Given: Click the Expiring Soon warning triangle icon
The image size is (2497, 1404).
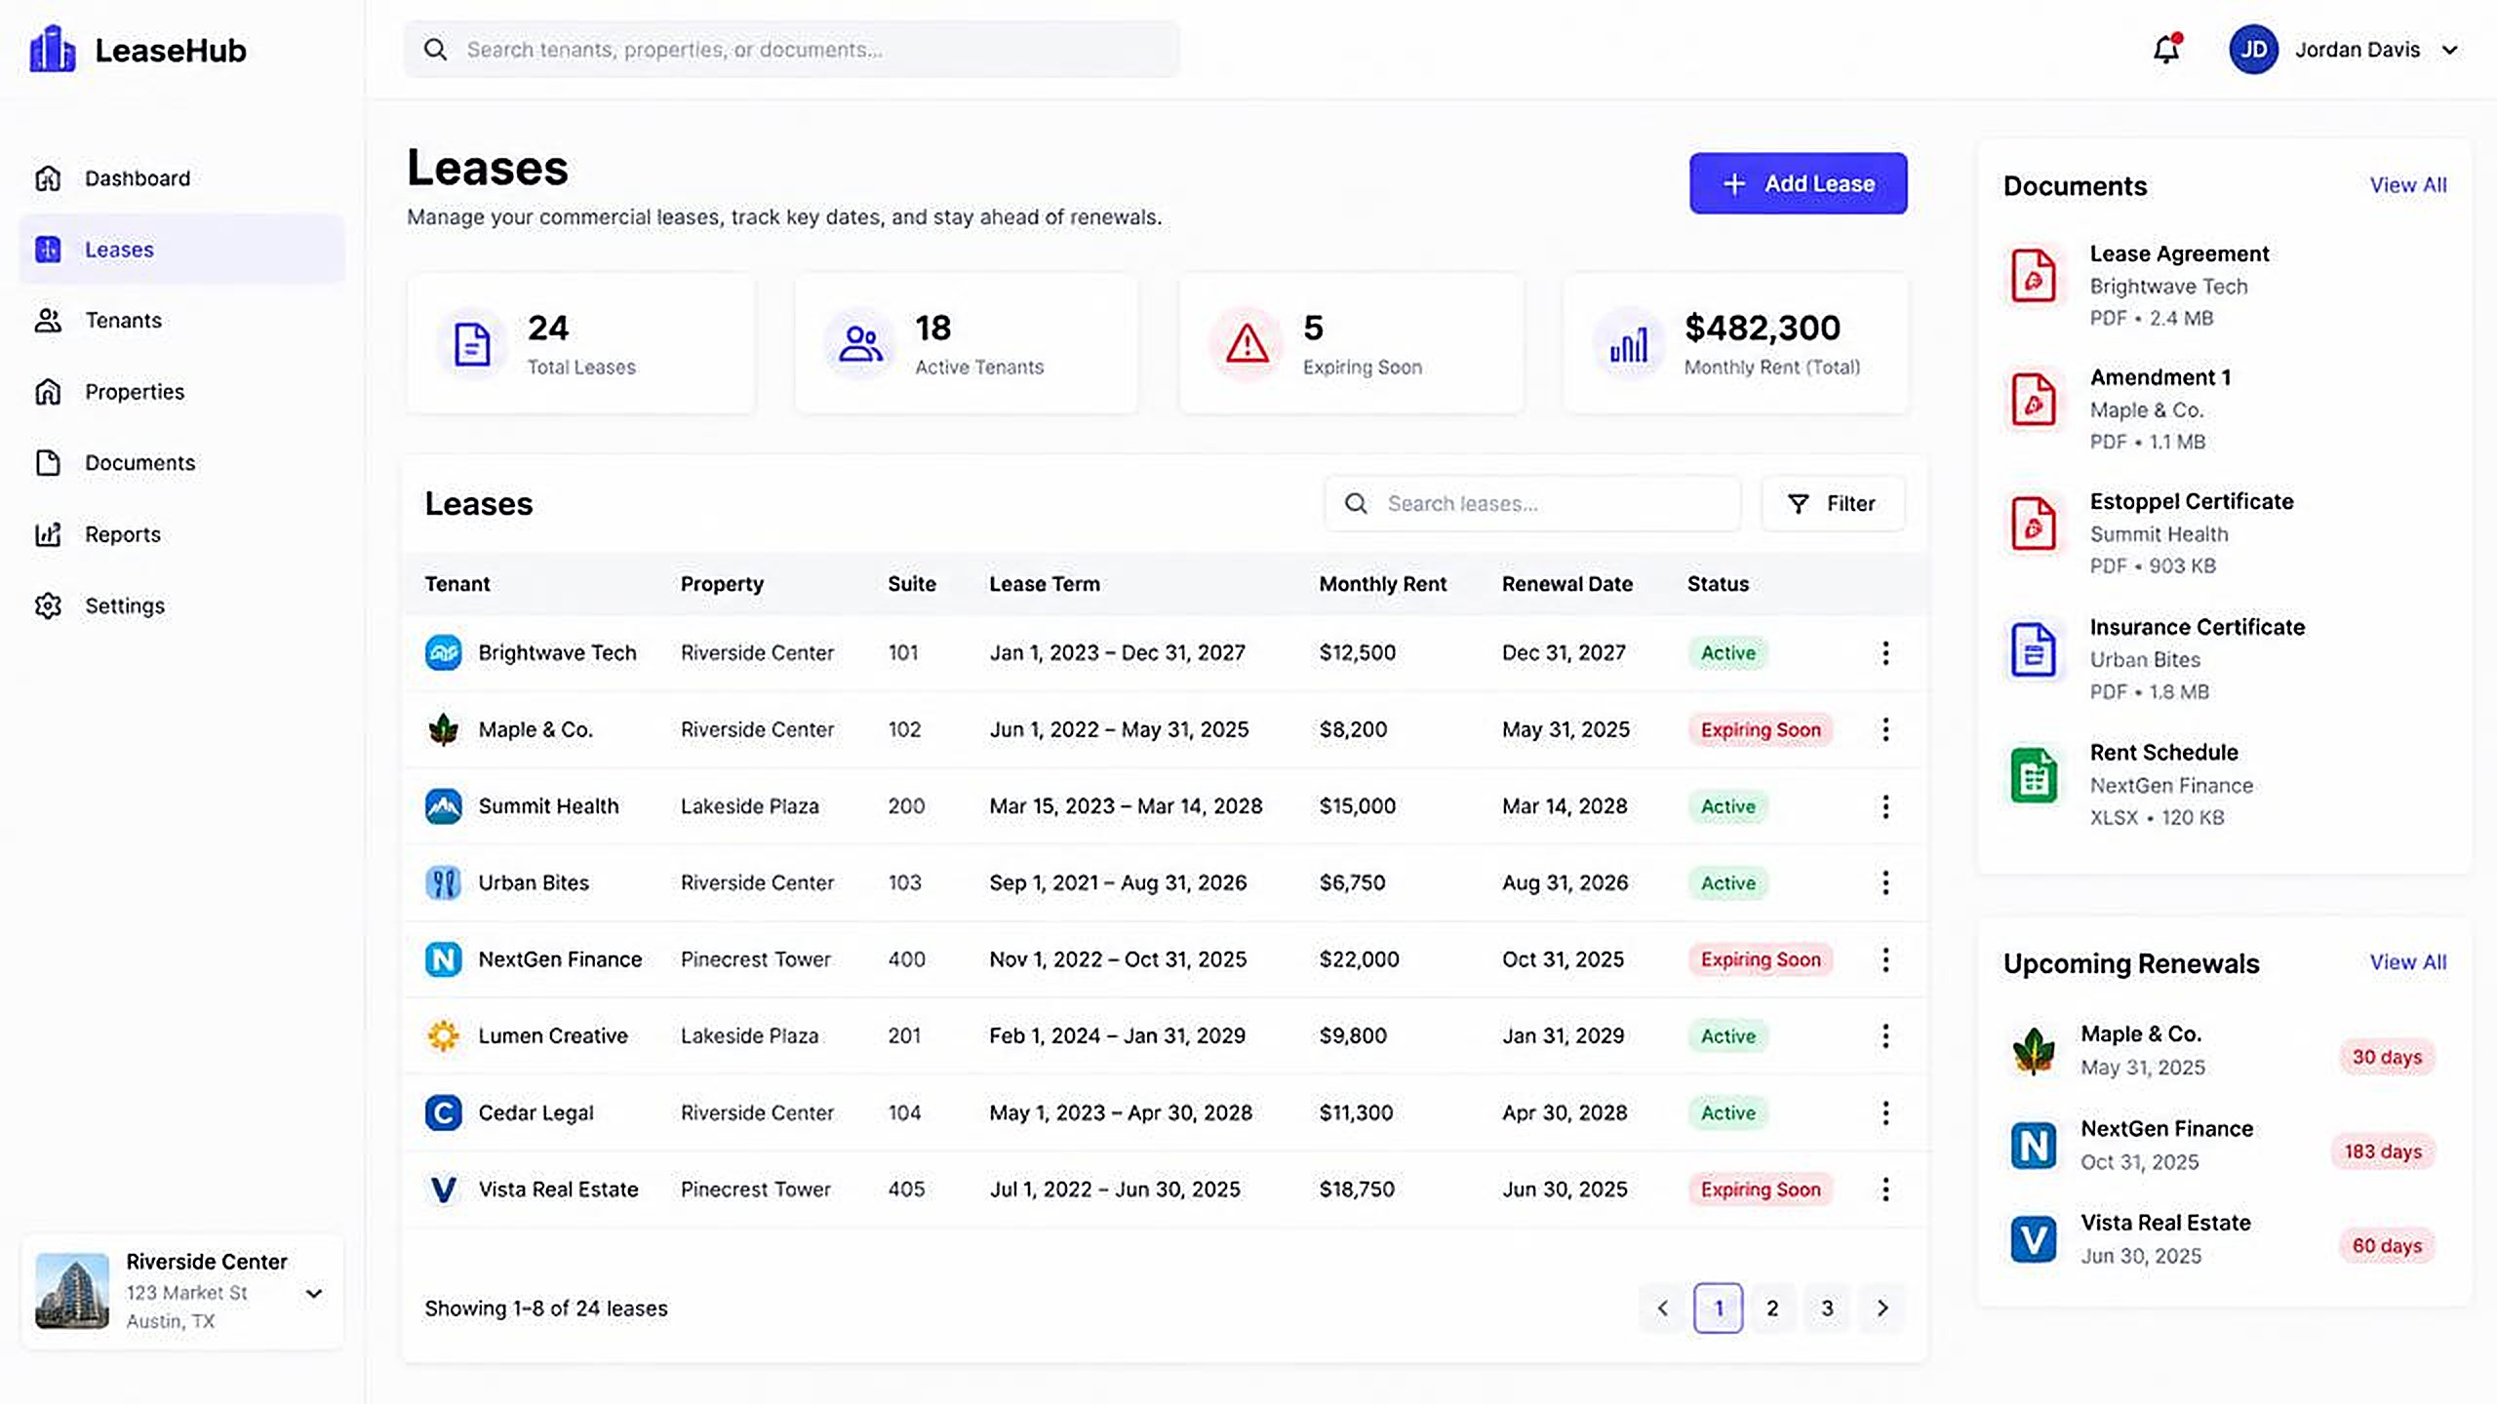Looking at the screenshot, I should pyautogui.click(x=1247, y=343).
